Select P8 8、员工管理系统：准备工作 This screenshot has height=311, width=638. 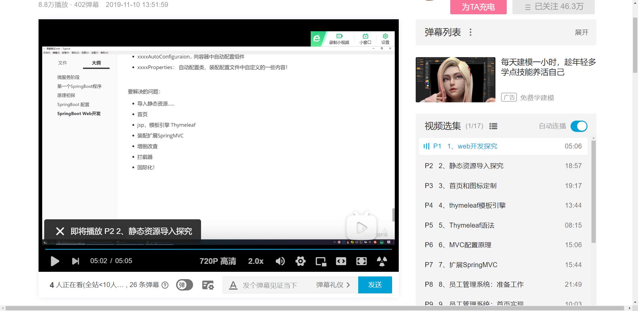point(503,284)
